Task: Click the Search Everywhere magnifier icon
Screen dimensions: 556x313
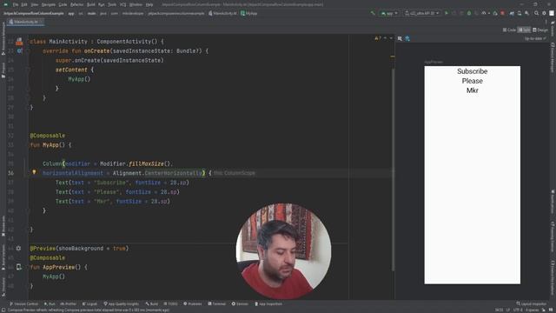Action: [536, 13]
